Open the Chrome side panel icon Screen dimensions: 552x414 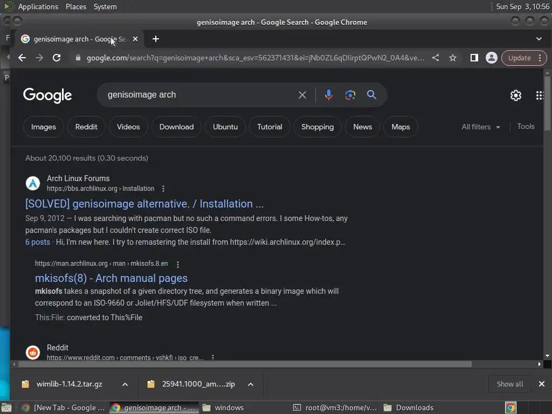[474, 58]
